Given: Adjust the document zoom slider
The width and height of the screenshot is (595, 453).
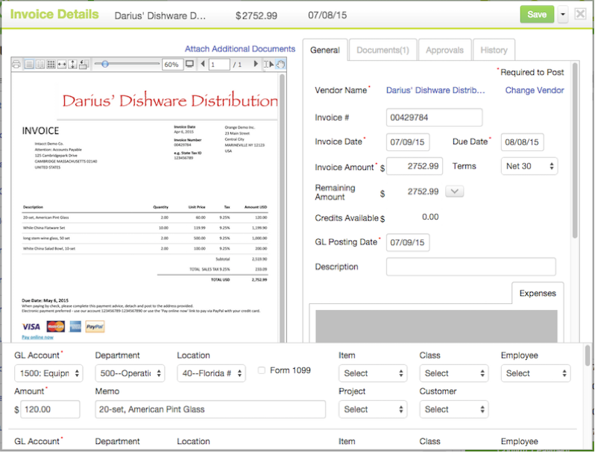Looking at the screenshot, I should click(x=105, y=65).
